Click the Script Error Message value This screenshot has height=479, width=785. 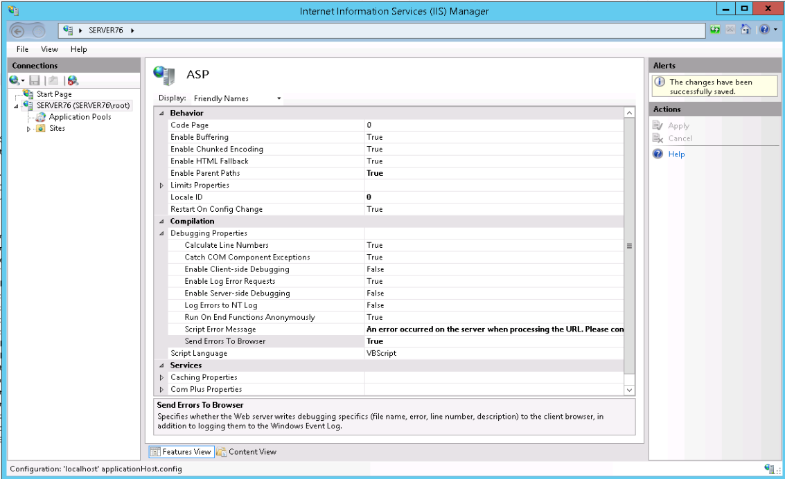(495, 329)
